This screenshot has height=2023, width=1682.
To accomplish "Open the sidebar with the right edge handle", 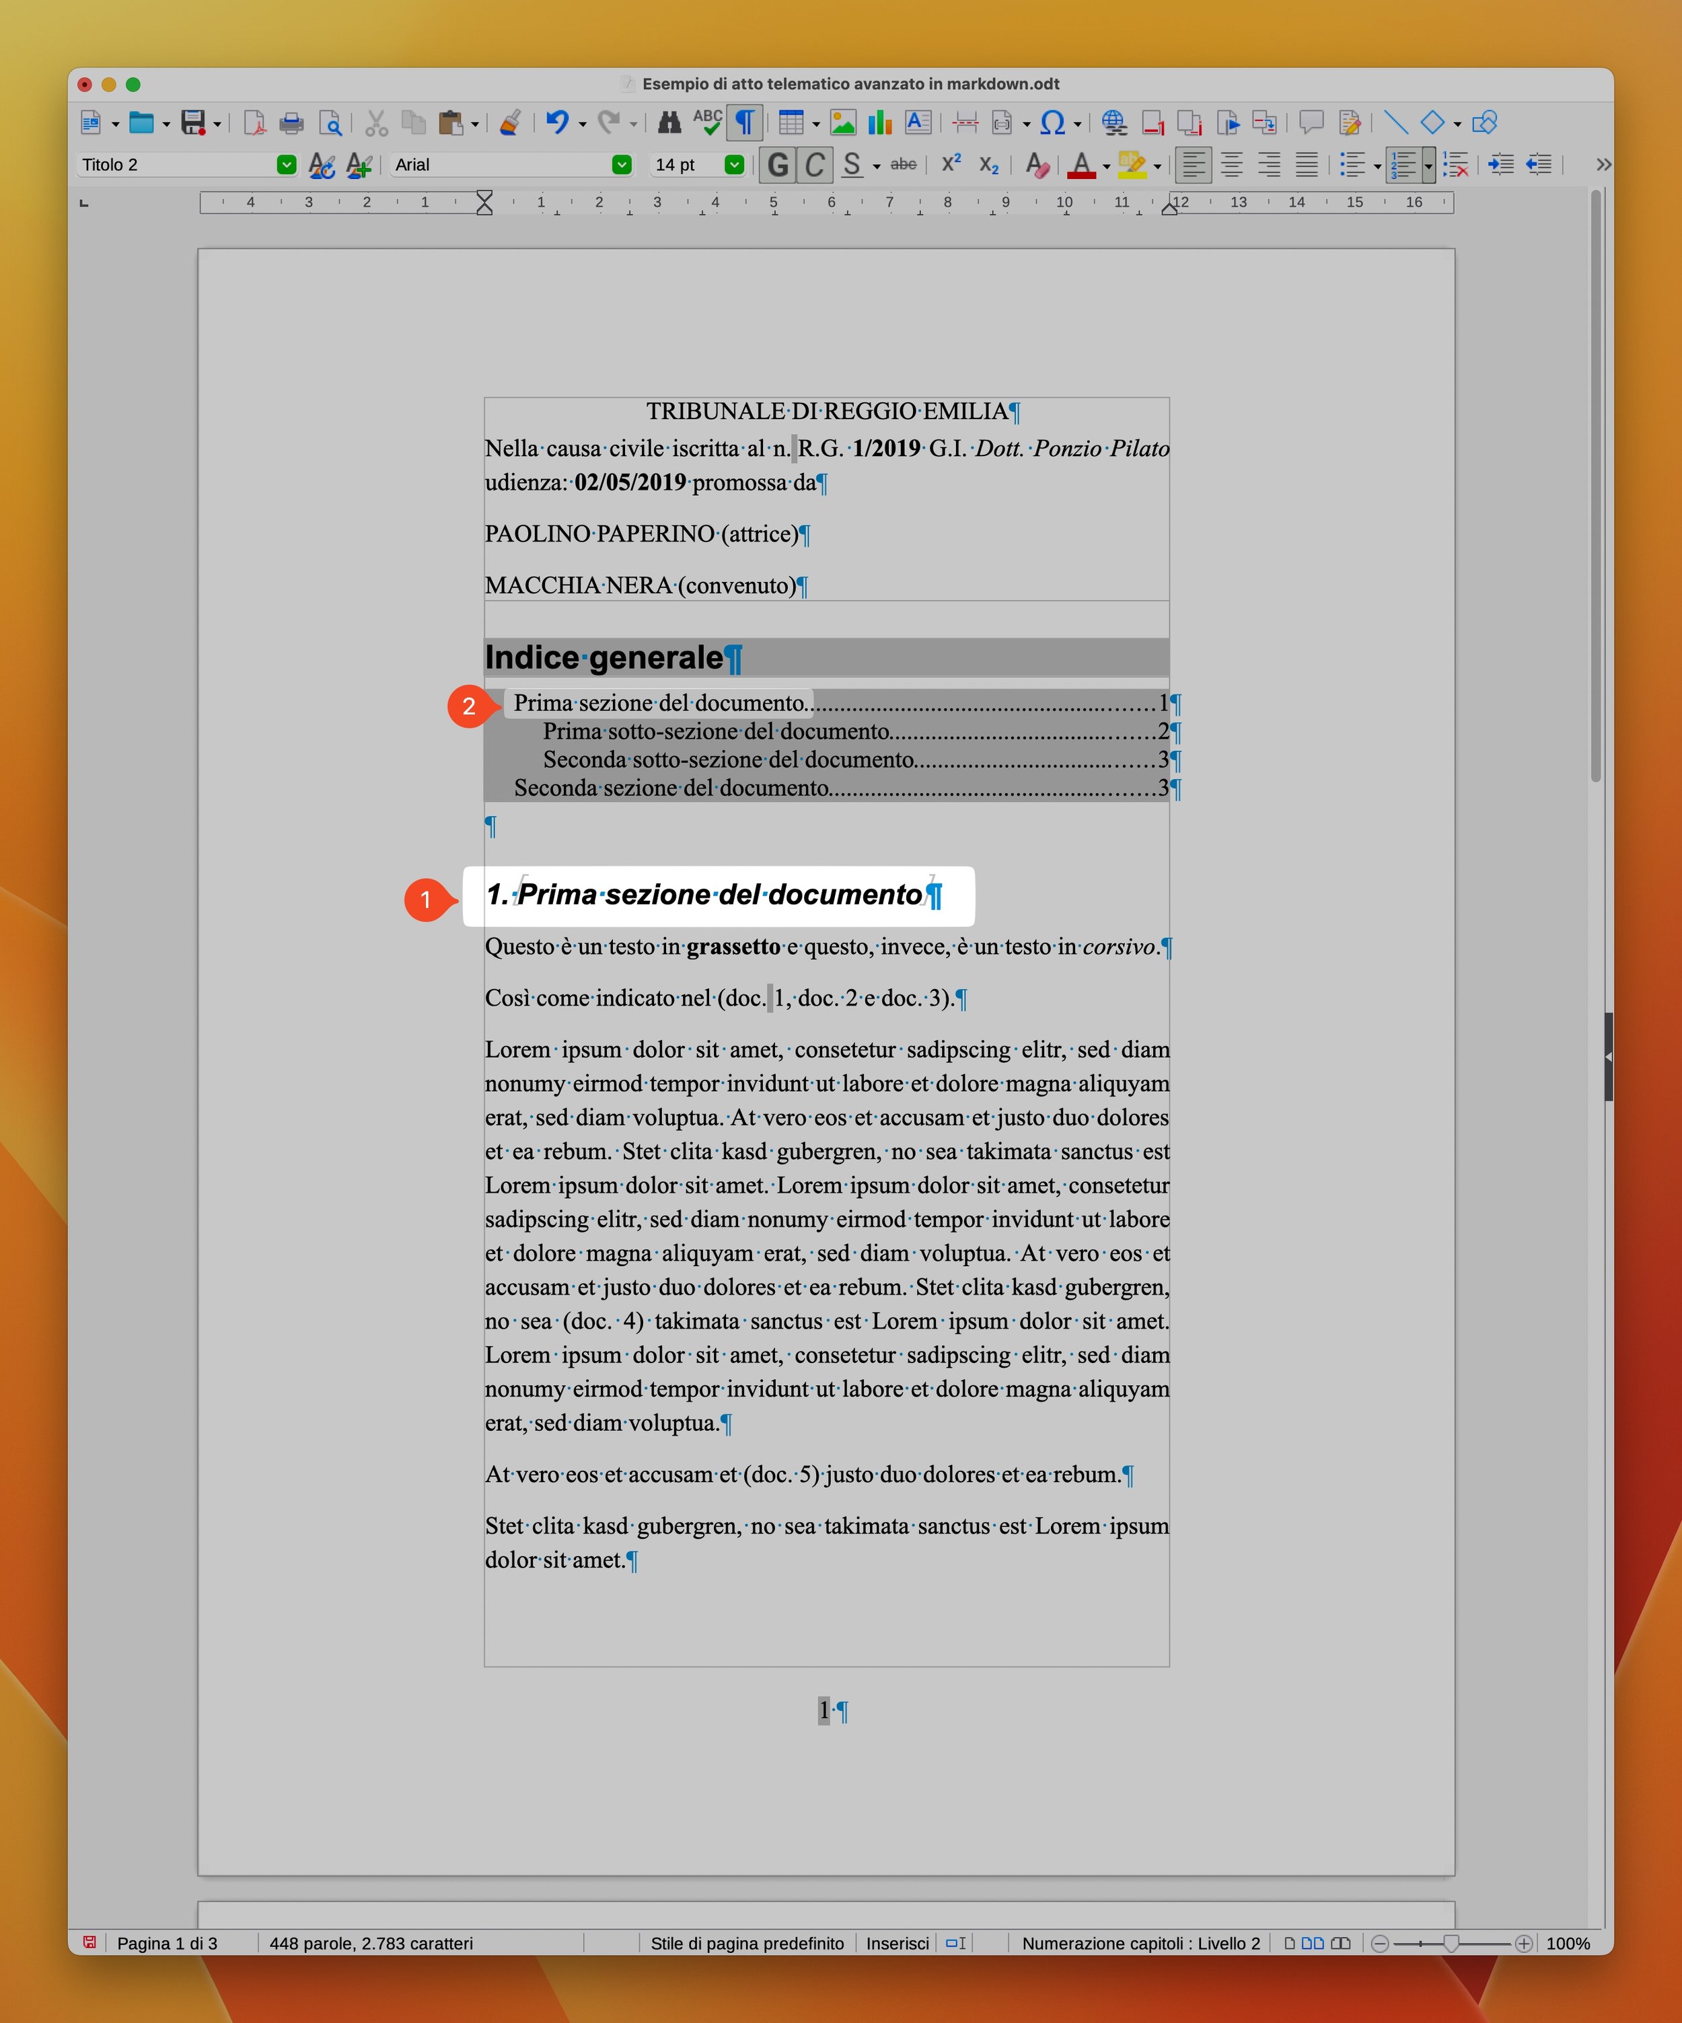I will [1609, 1057].
